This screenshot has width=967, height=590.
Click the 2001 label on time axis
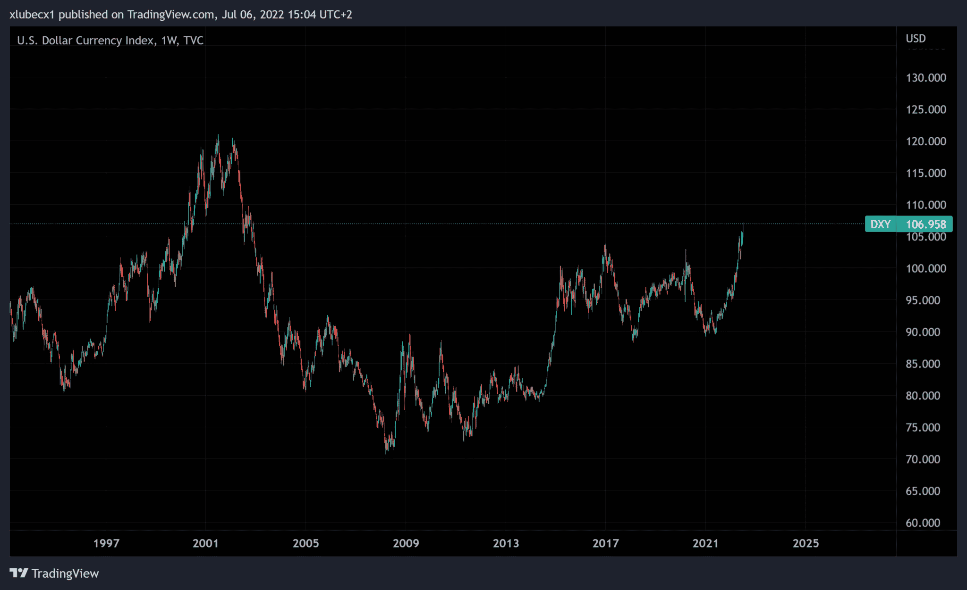pos(205,543)
